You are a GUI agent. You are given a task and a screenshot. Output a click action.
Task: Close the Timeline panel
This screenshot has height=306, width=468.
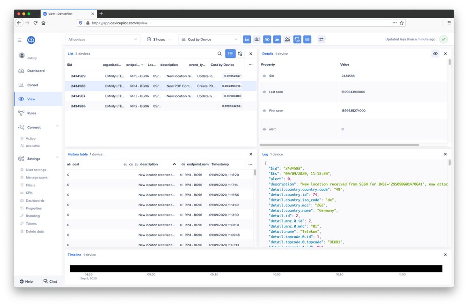click(446, 255)
